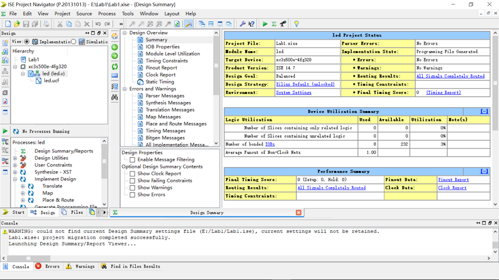Viewport: 499px width, 280px height.
Task: Expand the User Constraints process
Action: tap(15, 165)
